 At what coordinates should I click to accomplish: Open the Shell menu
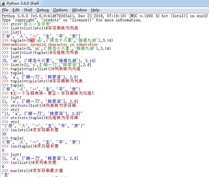(28, 10)
